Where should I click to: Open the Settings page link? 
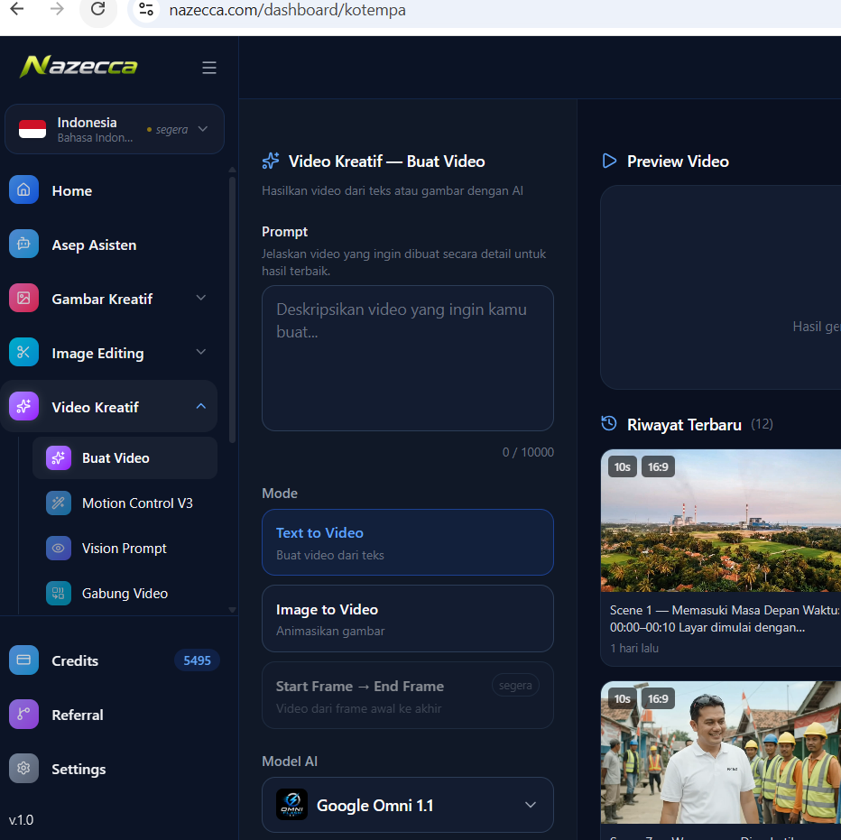79,770
